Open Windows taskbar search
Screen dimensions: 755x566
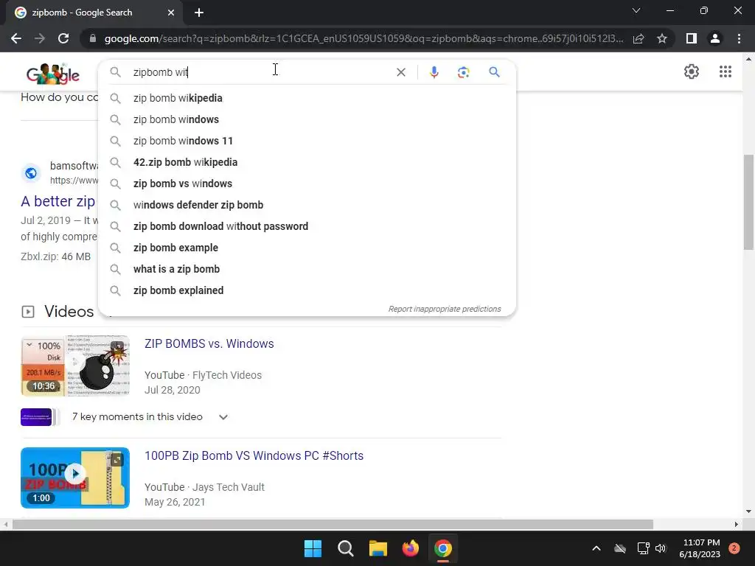345,548
